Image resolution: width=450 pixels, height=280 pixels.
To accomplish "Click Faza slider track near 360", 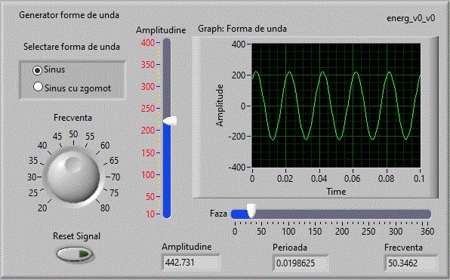I will (427, 214).
